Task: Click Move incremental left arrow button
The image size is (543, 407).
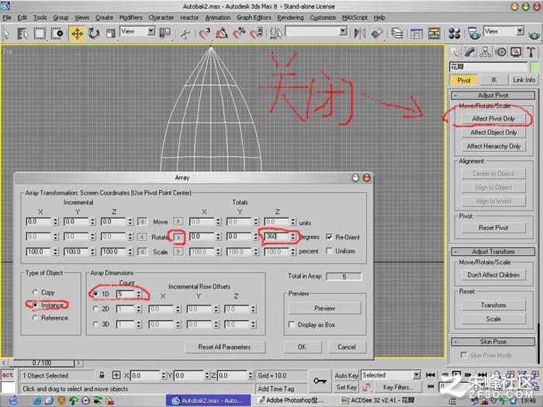Action: 142,222
